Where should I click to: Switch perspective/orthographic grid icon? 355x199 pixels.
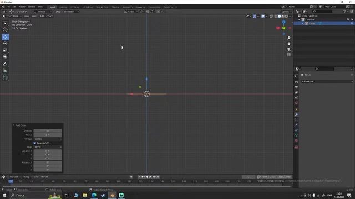tap(289, 55)
